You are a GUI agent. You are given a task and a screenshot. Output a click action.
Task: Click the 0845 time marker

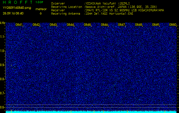[87, 25]
